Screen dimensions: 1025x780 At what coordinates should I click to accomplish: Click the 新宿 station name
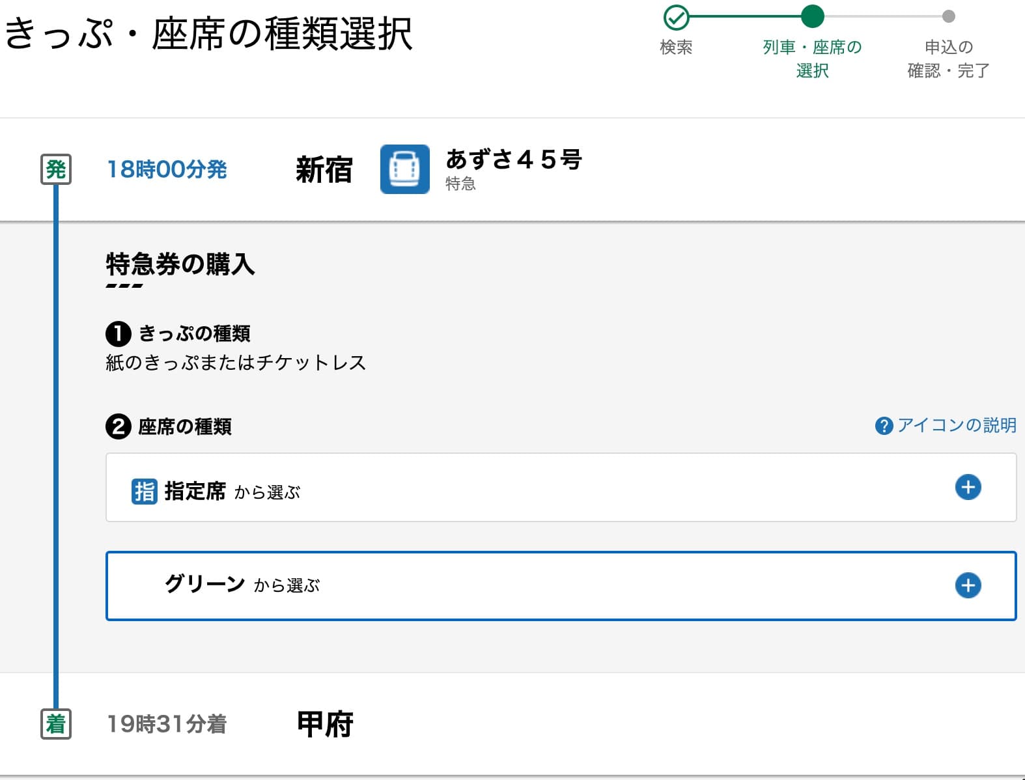tap(324, 170)
